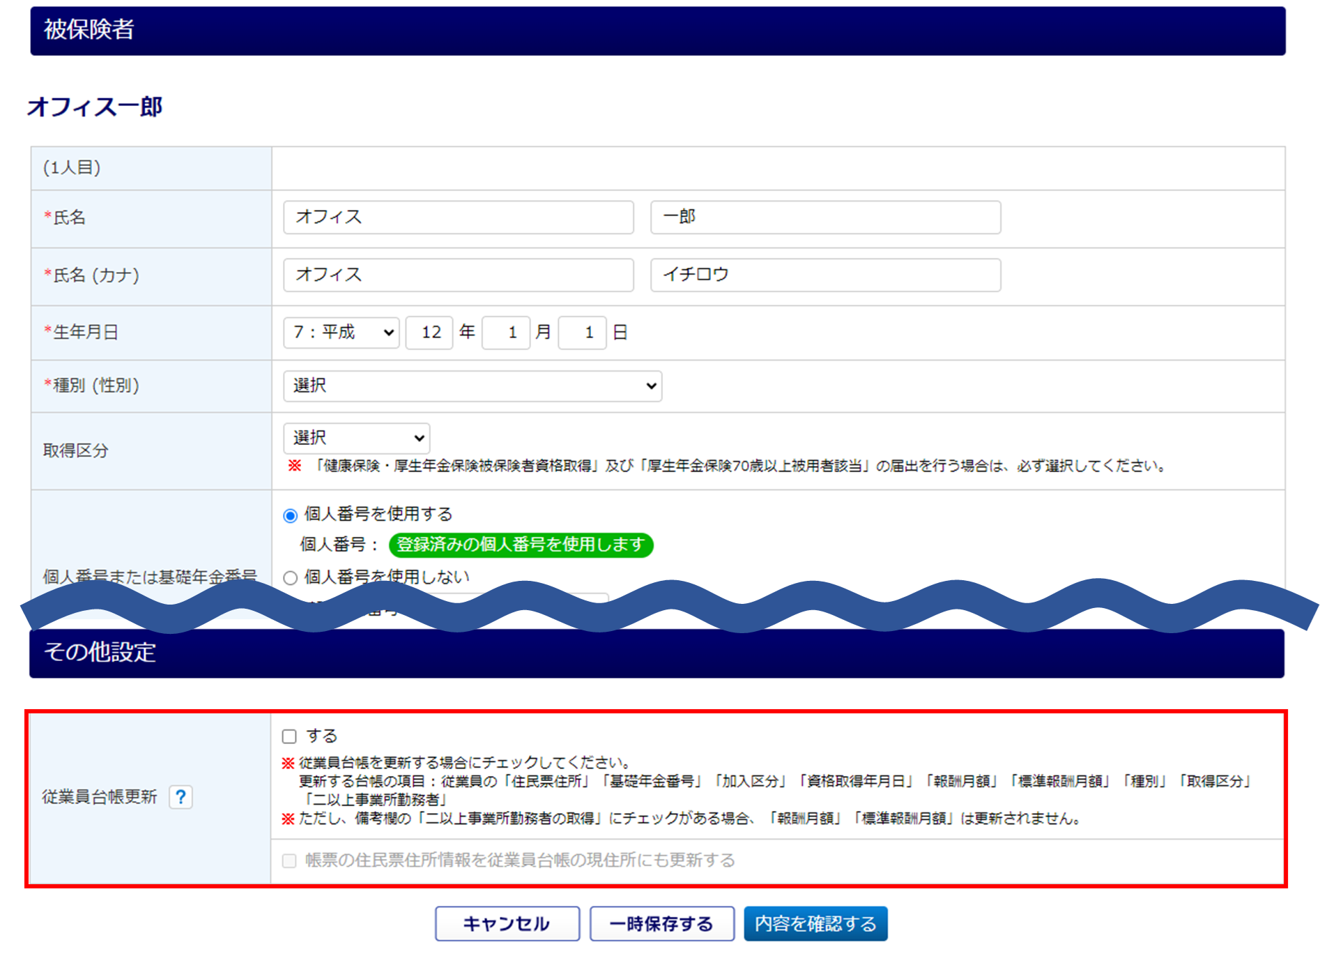Focus the kana surname field オフィス
Viewport: 1320px width, 963px height.
click(x=459, y=275)
